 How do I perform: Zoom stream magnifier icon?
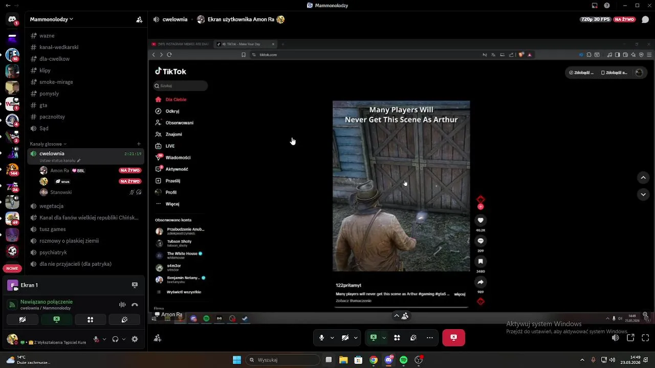[645, 315]
